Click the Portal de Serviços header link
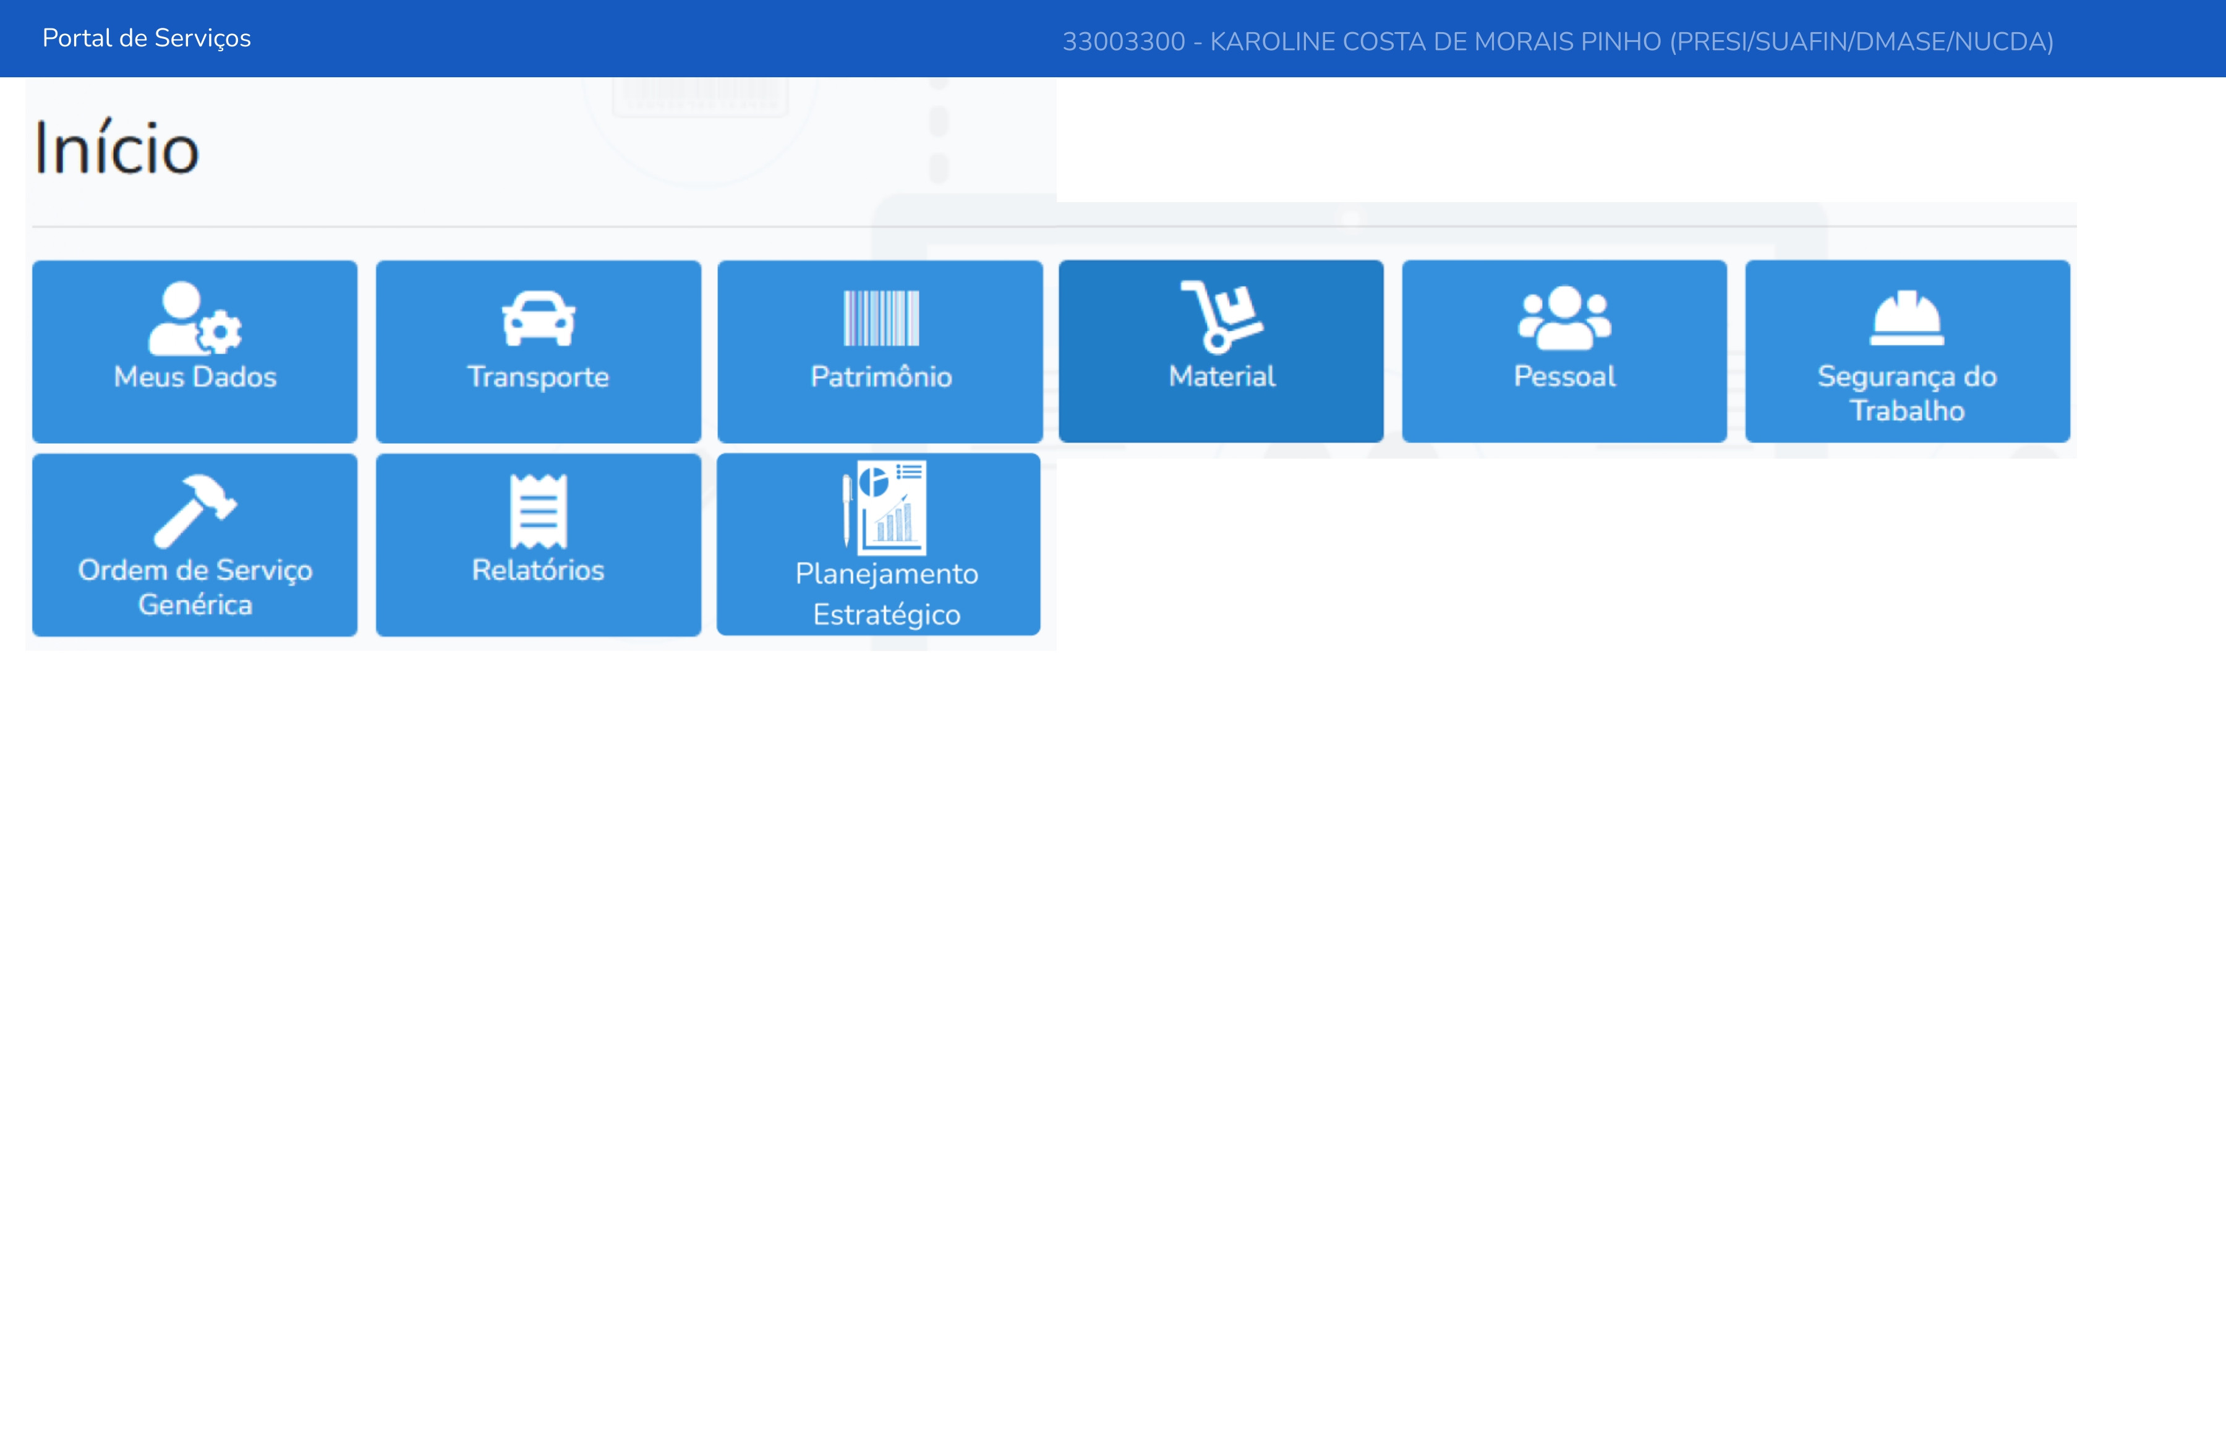The image size is (2226, 1439). (x=147, y=38)
